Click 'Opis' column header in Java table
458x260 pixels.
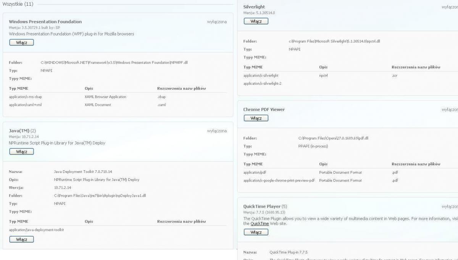[x=89, y=221]
